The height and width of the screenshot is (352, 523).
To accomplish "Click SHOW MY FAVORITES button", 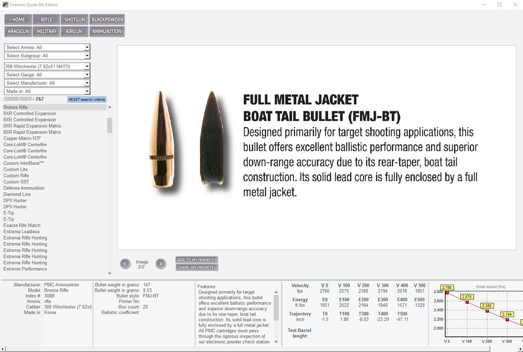I will pos(197,268).
